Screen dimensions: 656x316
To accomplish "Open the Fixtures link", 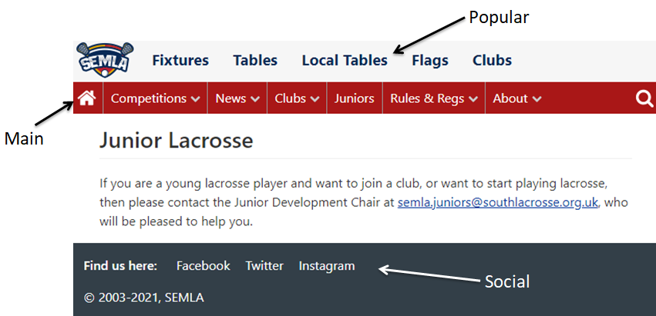I will [x=180, y=61].
